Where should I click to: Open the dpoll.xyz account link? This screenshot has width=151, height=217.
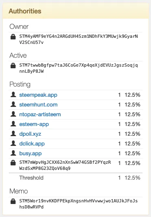click(x=30, y=134)
